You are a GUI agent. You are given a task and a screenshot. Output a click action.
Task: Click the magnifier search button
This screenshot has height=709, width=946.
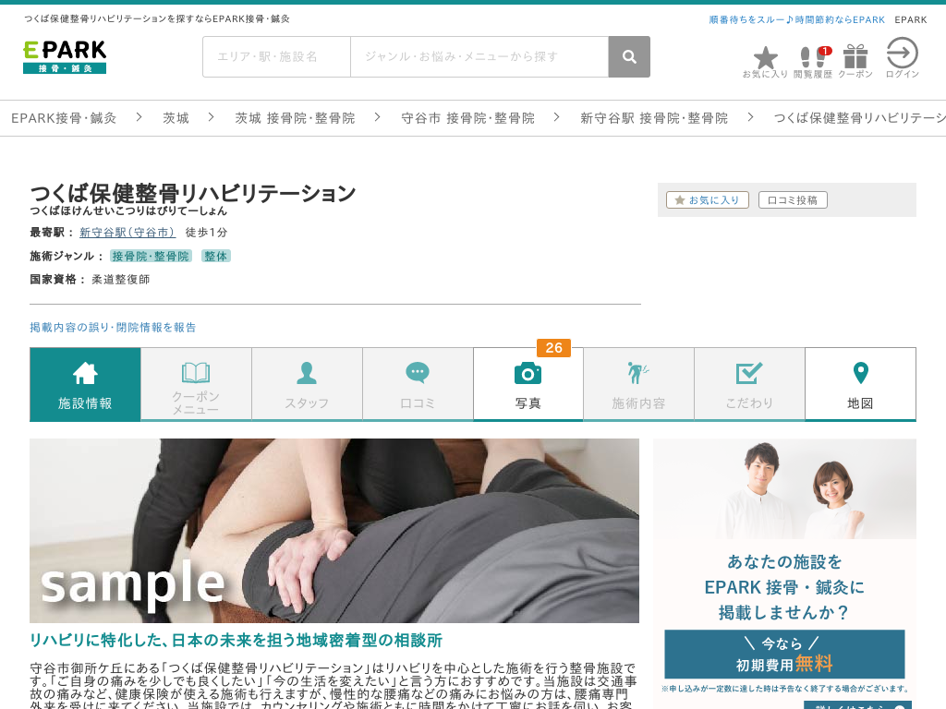(x=629, y=56)
